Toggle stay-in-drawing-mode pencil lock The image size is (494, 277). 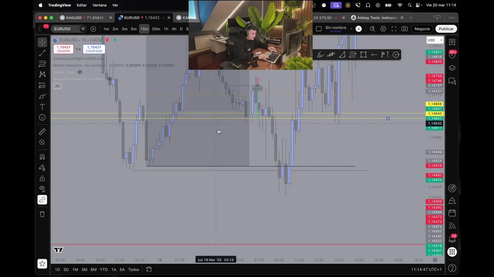pyautogui.click(x=42, y=168)
